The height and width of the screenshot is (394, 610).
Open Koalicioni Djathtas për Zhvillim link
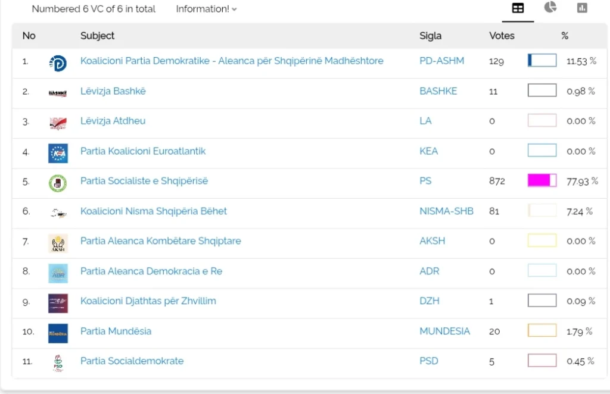point(148,301)
